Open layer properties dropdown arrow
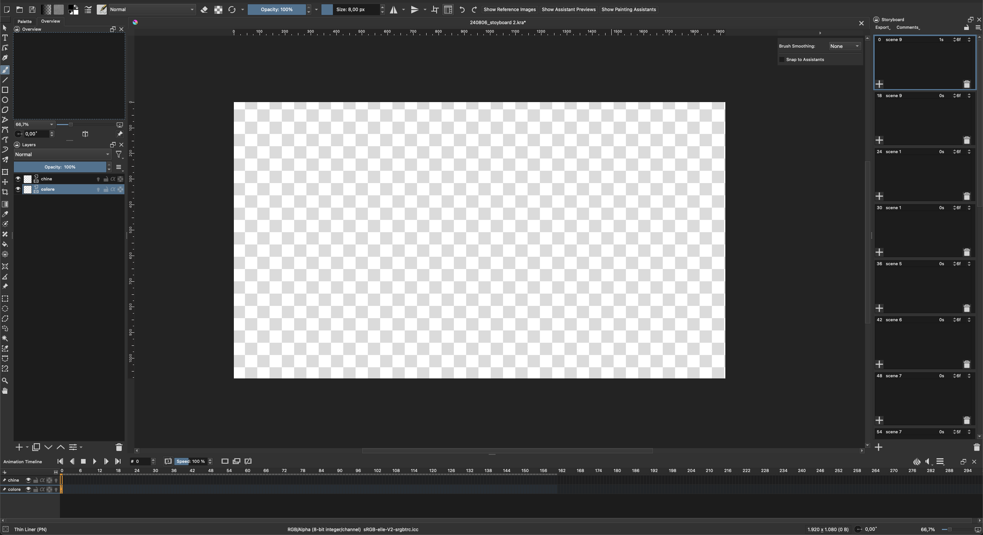Screen dimensions: 983x535 coord(81,447)
